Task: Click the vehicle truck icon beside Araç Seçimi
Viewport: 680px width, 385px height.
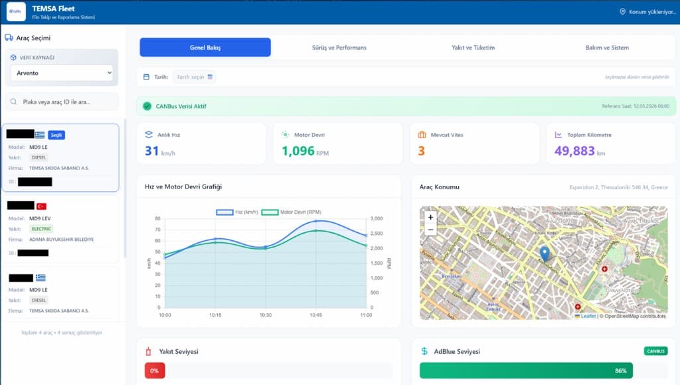Action: pyautogui.click(x=9, y=38)
